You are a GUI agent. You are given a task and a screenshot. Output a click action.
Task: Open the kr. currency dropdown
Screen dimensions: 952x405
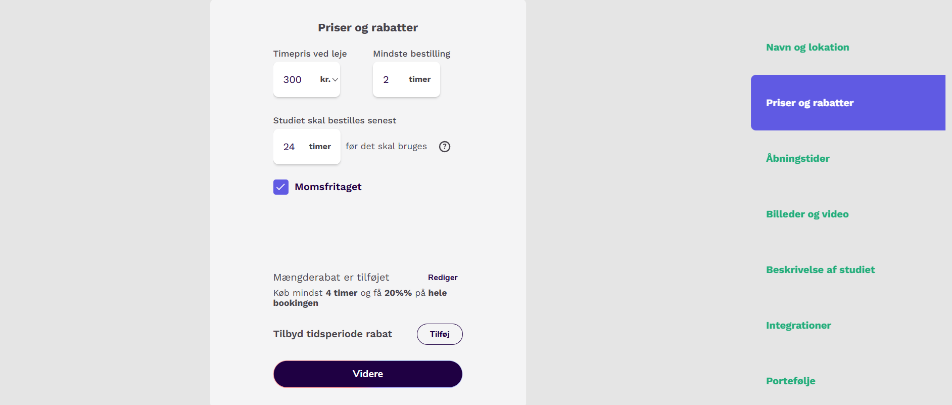pos(329,79)
